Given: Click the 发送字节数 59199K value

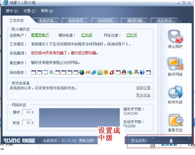Looking at the screenshot, I should pos(130,126).
